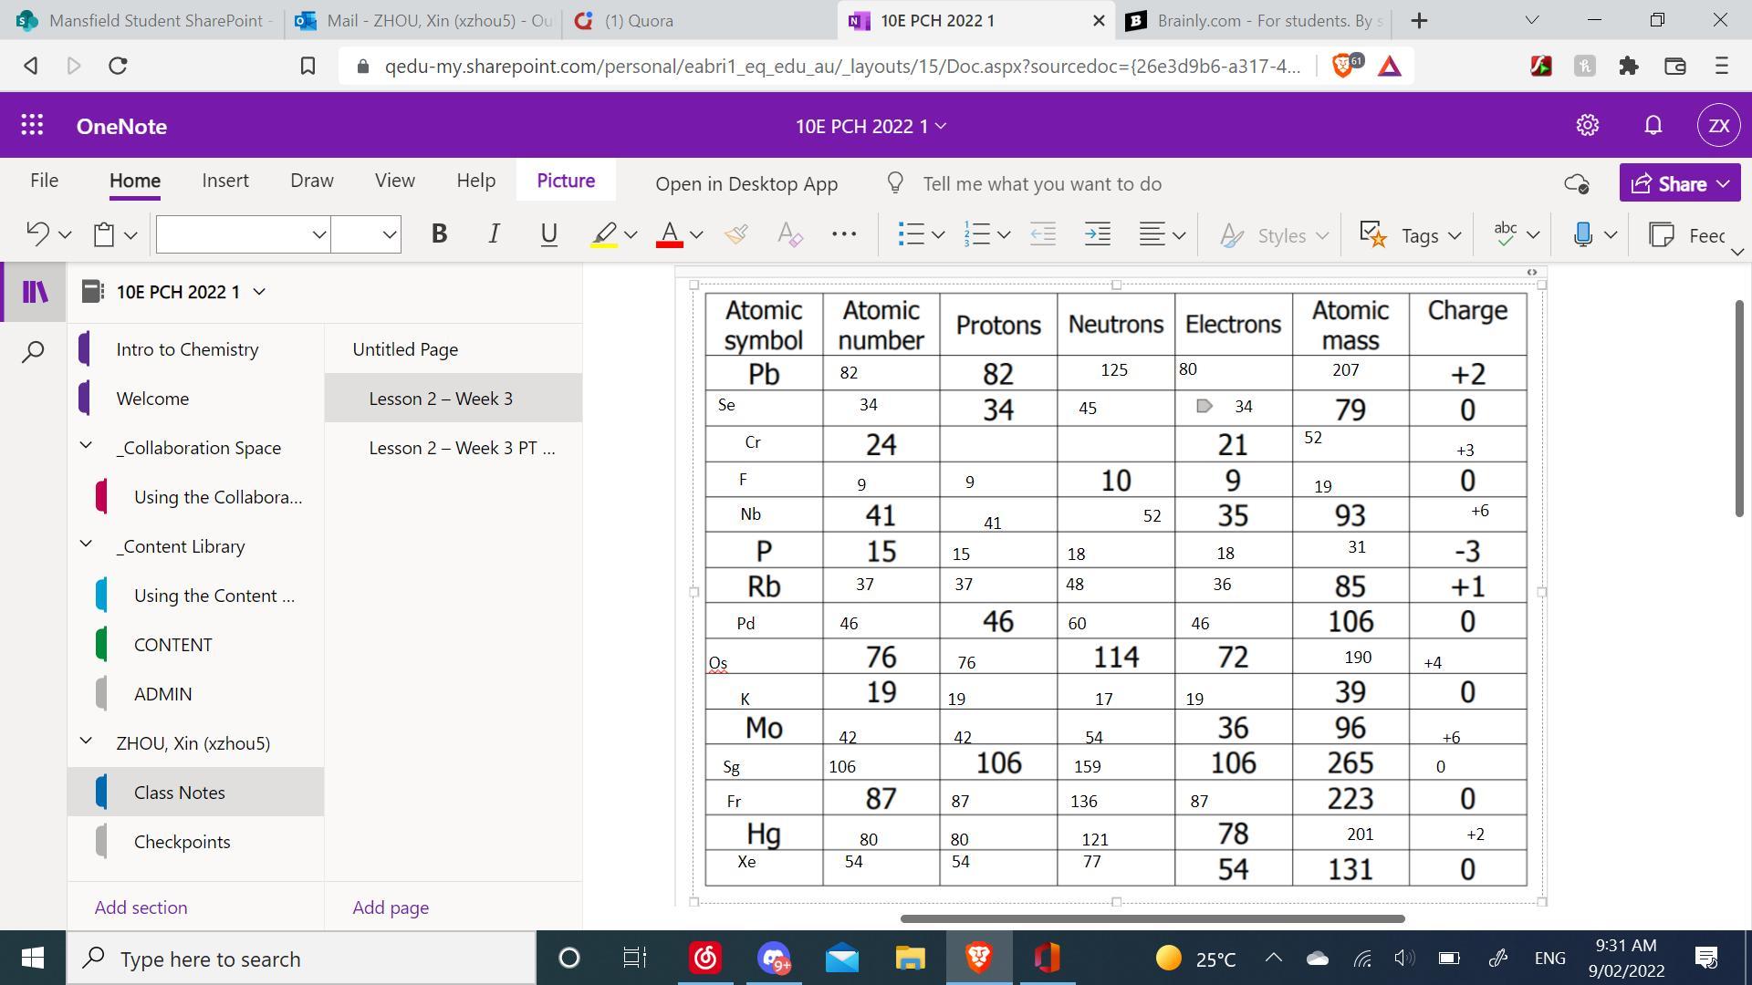
Task: Click the Add section link
Action: (x=141, y=907)
